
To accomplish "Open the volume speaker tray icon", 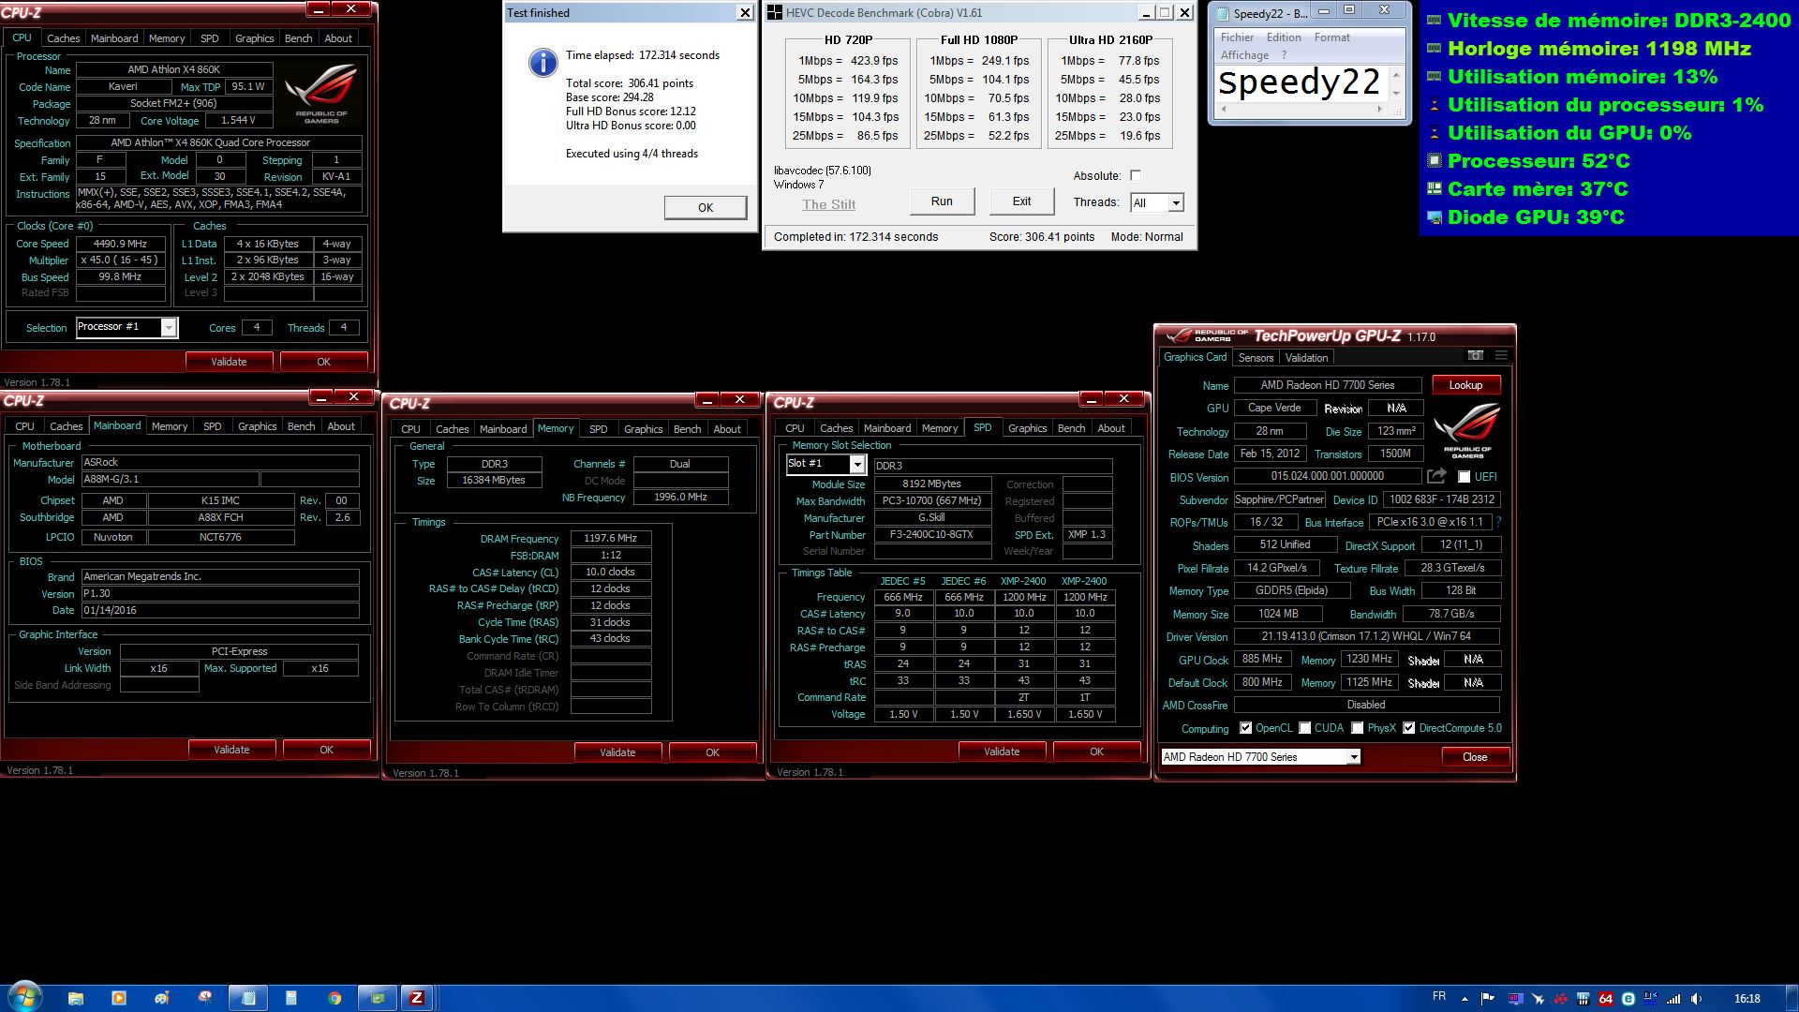I will click(x=1696, y=999).
